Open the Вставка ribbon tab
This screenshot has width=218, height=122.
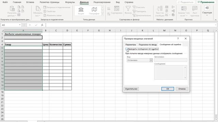pyautogui.click(x=30, y=2)
